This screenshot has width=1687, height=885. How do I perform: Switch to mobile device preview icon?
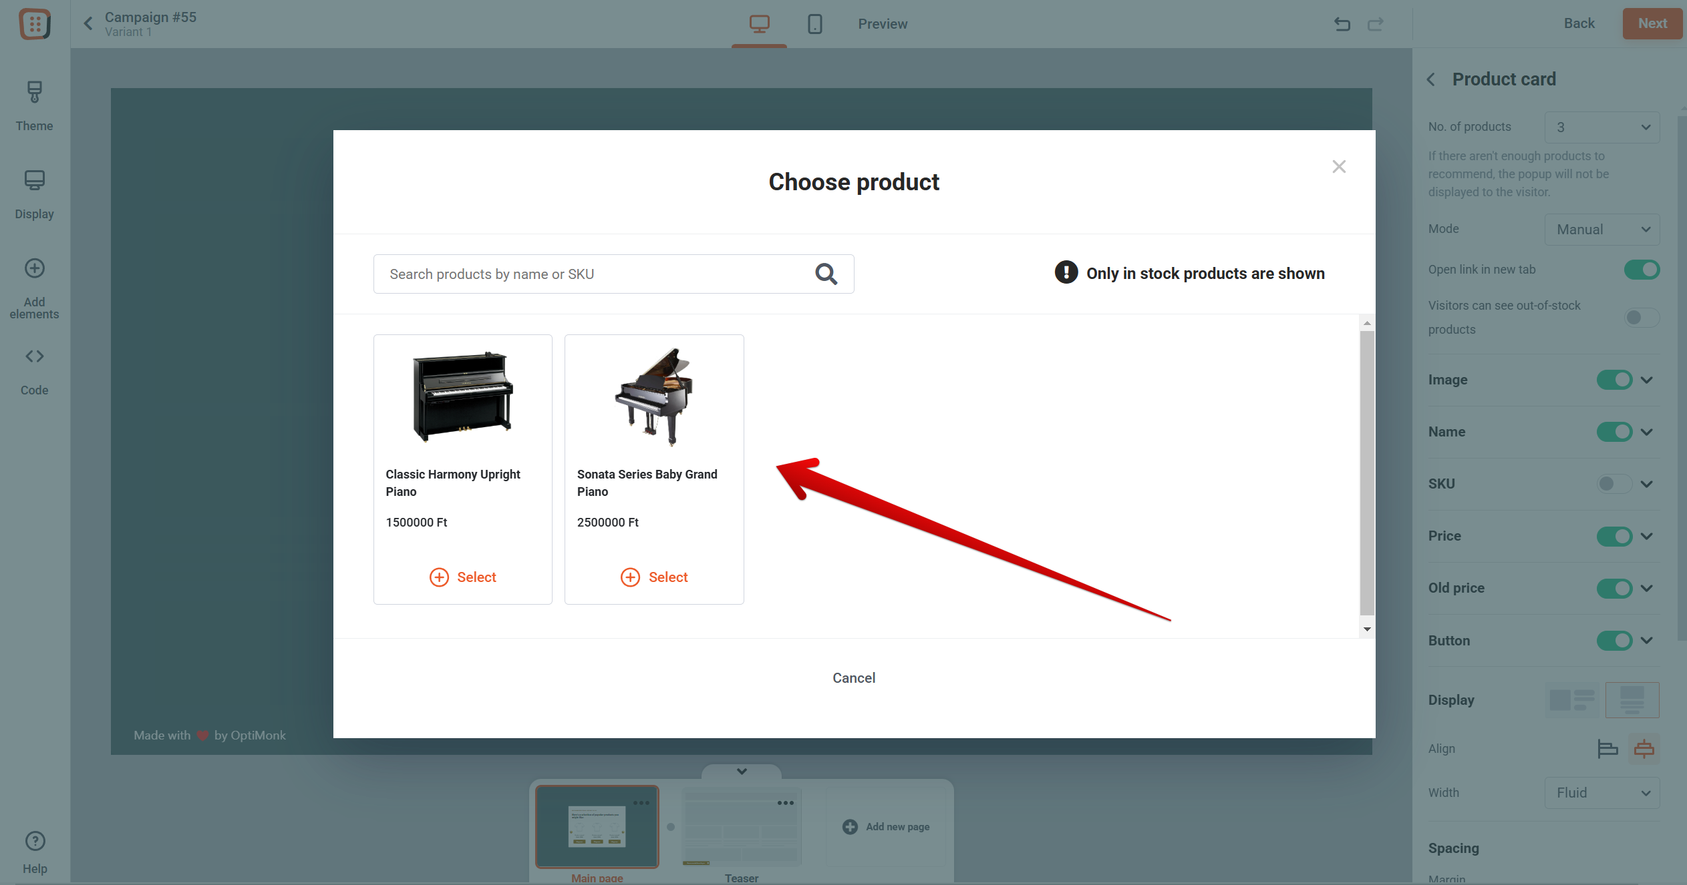coord(814,24)
